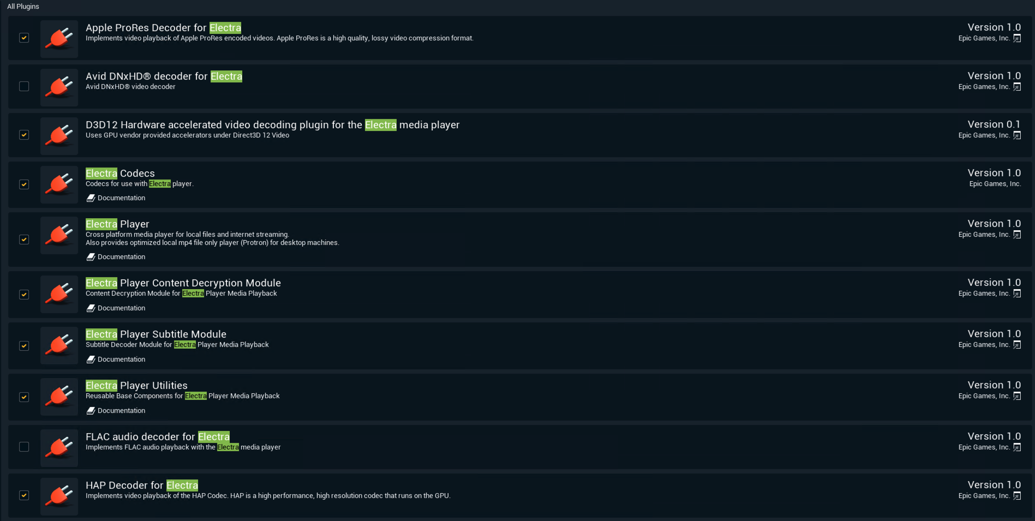Viewport: 1035px width, 521px height.
Task: Click the Electra Player Subtitle Module title
Action: (x=156, y=334)
